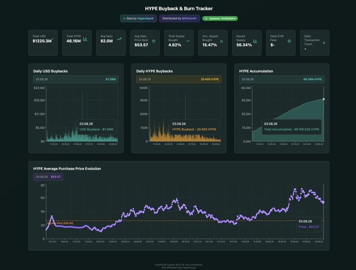Select the Circ. Supply Bought 15.47% value

pos(209,45)
